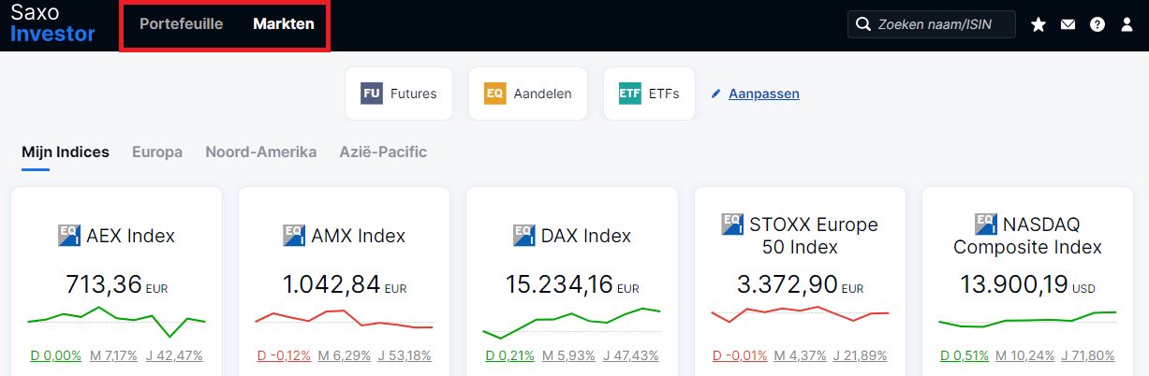The height and width of the screenshot is (376, 1149).
Task: Click the AMX Index sparkline chart
Action: [x=345, y=320]
